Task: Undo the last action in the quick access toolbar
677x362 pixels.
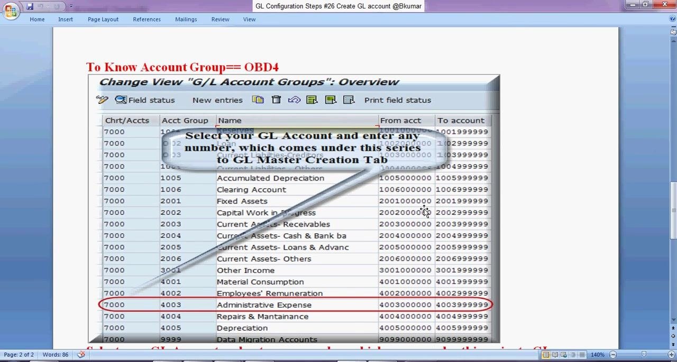Action: pyautogui.click(x=41, y=6)
